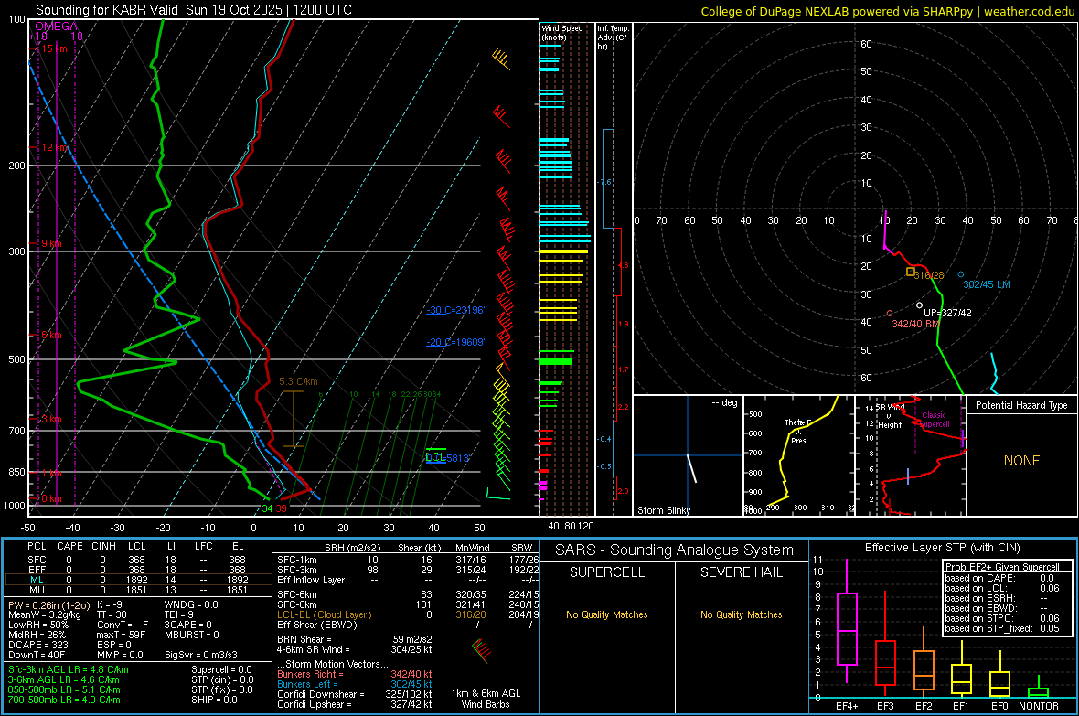The width and height of the screenshot is (1079, 716).
Task: Click the 'Prob EF2+ Given Supercell' heading
Action: (1002, 567)
